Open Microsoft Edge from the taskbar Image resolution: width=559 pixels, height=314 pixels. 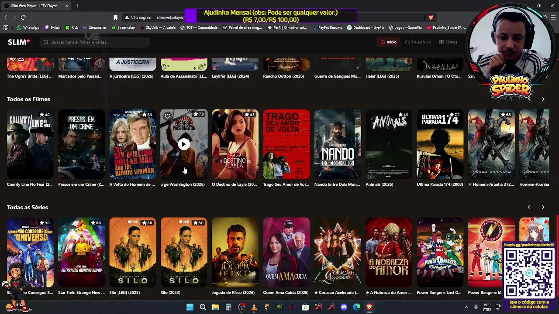coord(356,307)
